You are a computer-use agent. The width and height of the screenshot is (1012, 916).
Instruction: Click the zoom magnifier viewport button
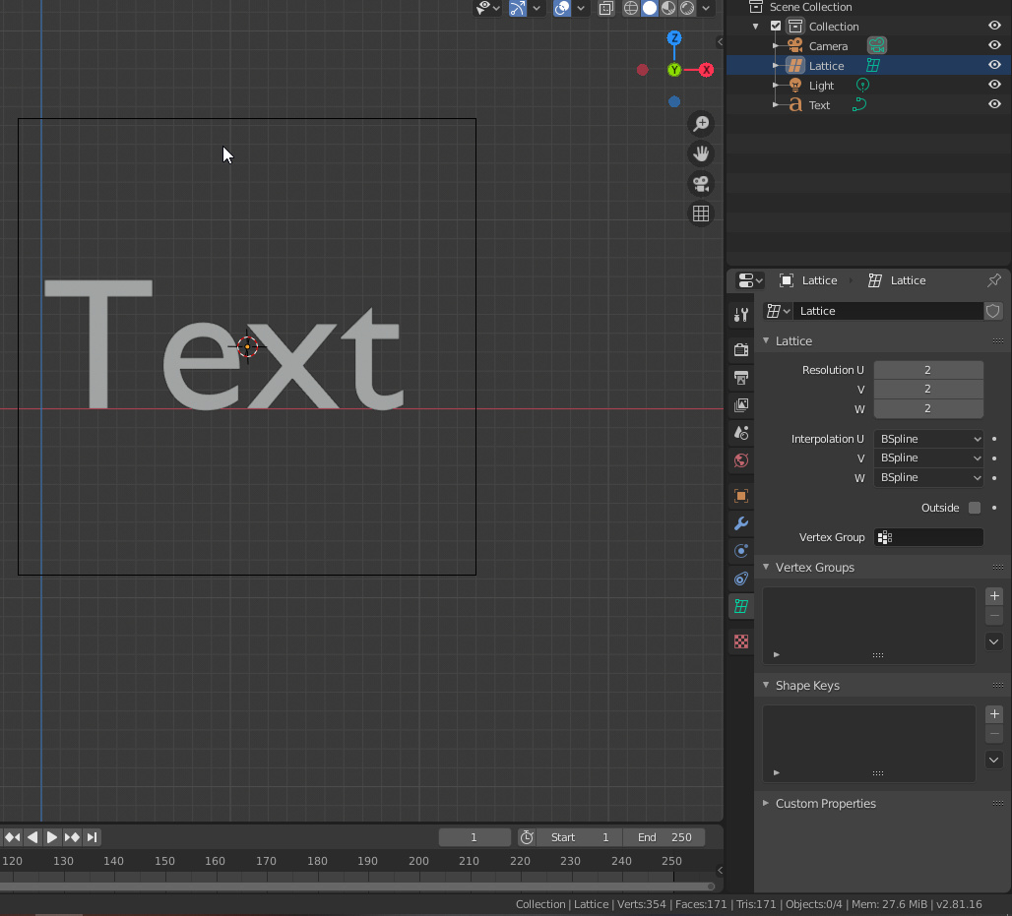pos(701,123)
